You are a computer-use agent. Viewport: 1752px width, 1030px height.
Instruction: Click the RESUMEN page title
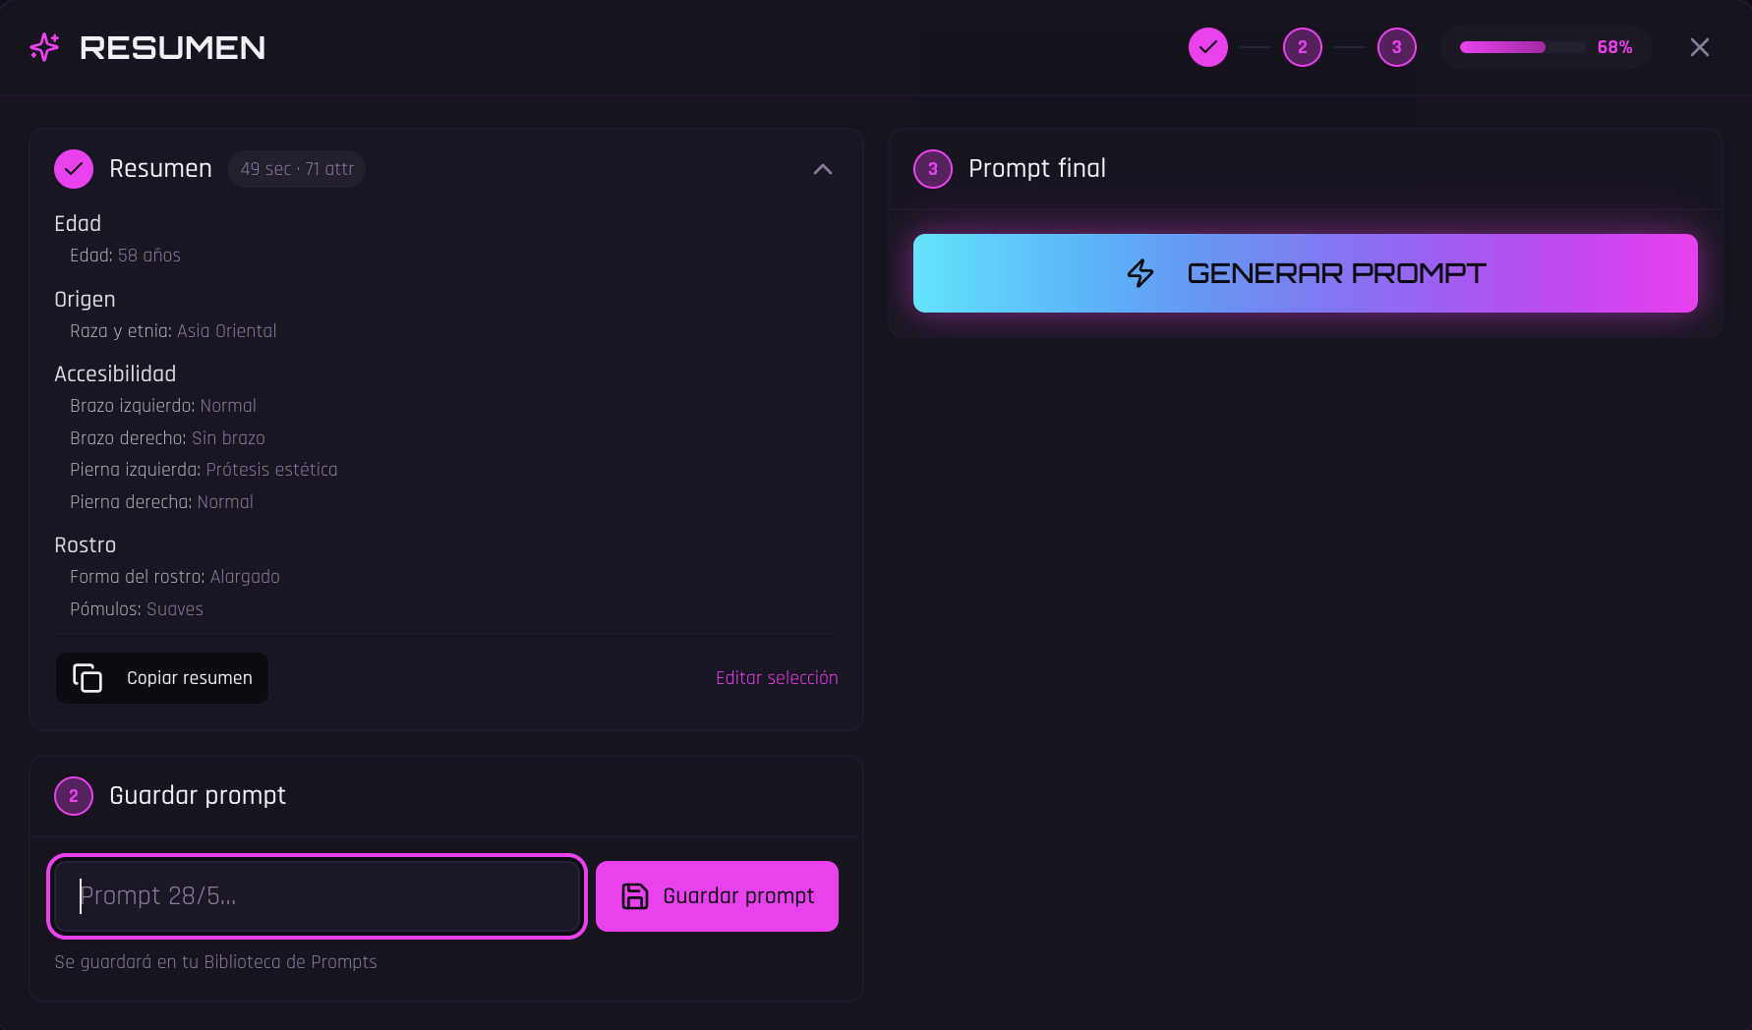173,47
